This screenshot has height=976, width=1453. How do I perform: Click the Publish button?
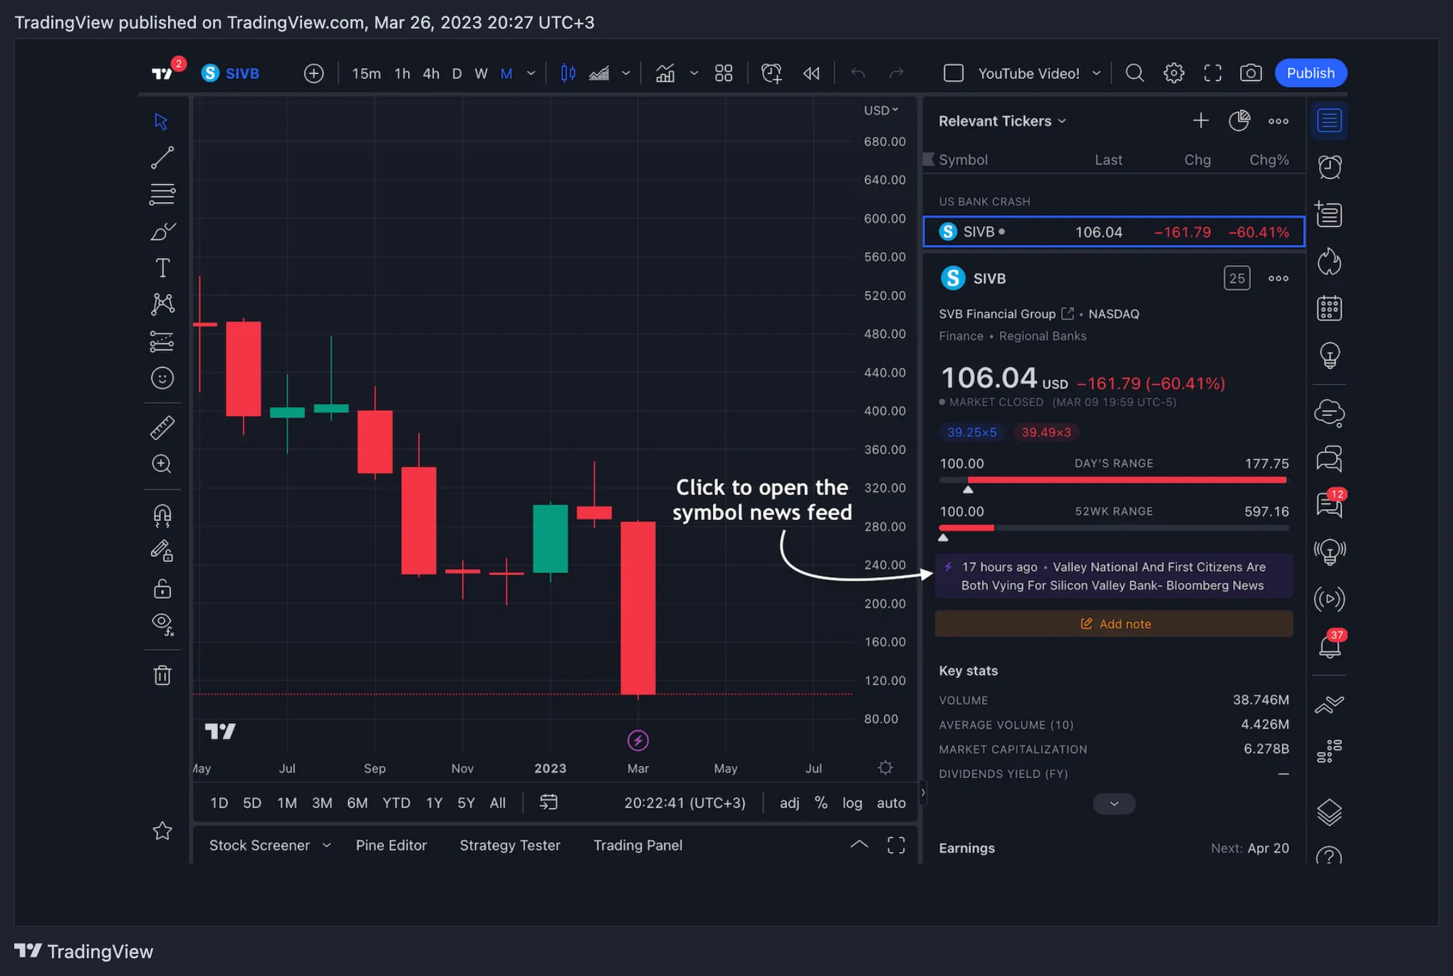[x=1311, y=73]
